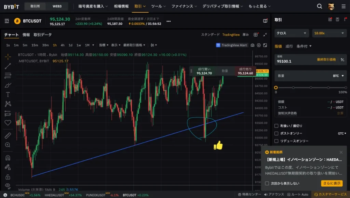Select the 成行 order tab

(x=289, y=46)
